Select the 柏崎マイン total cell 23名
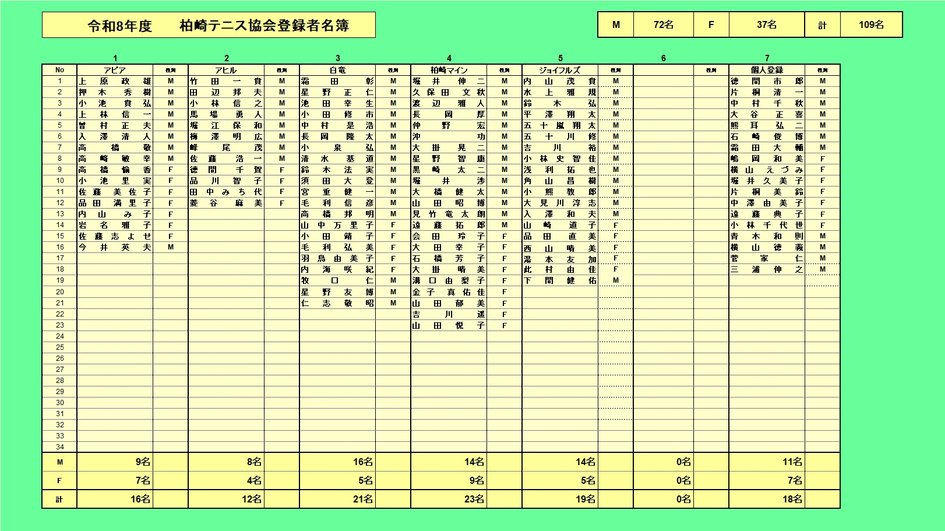Viewport: 945px width, 531px height. tap(449, 499)
